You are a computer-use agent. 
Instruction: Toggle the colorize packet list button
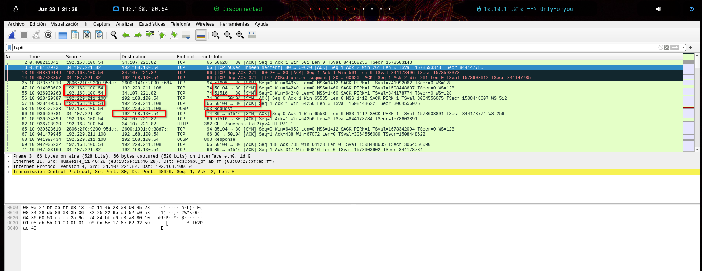201,35
